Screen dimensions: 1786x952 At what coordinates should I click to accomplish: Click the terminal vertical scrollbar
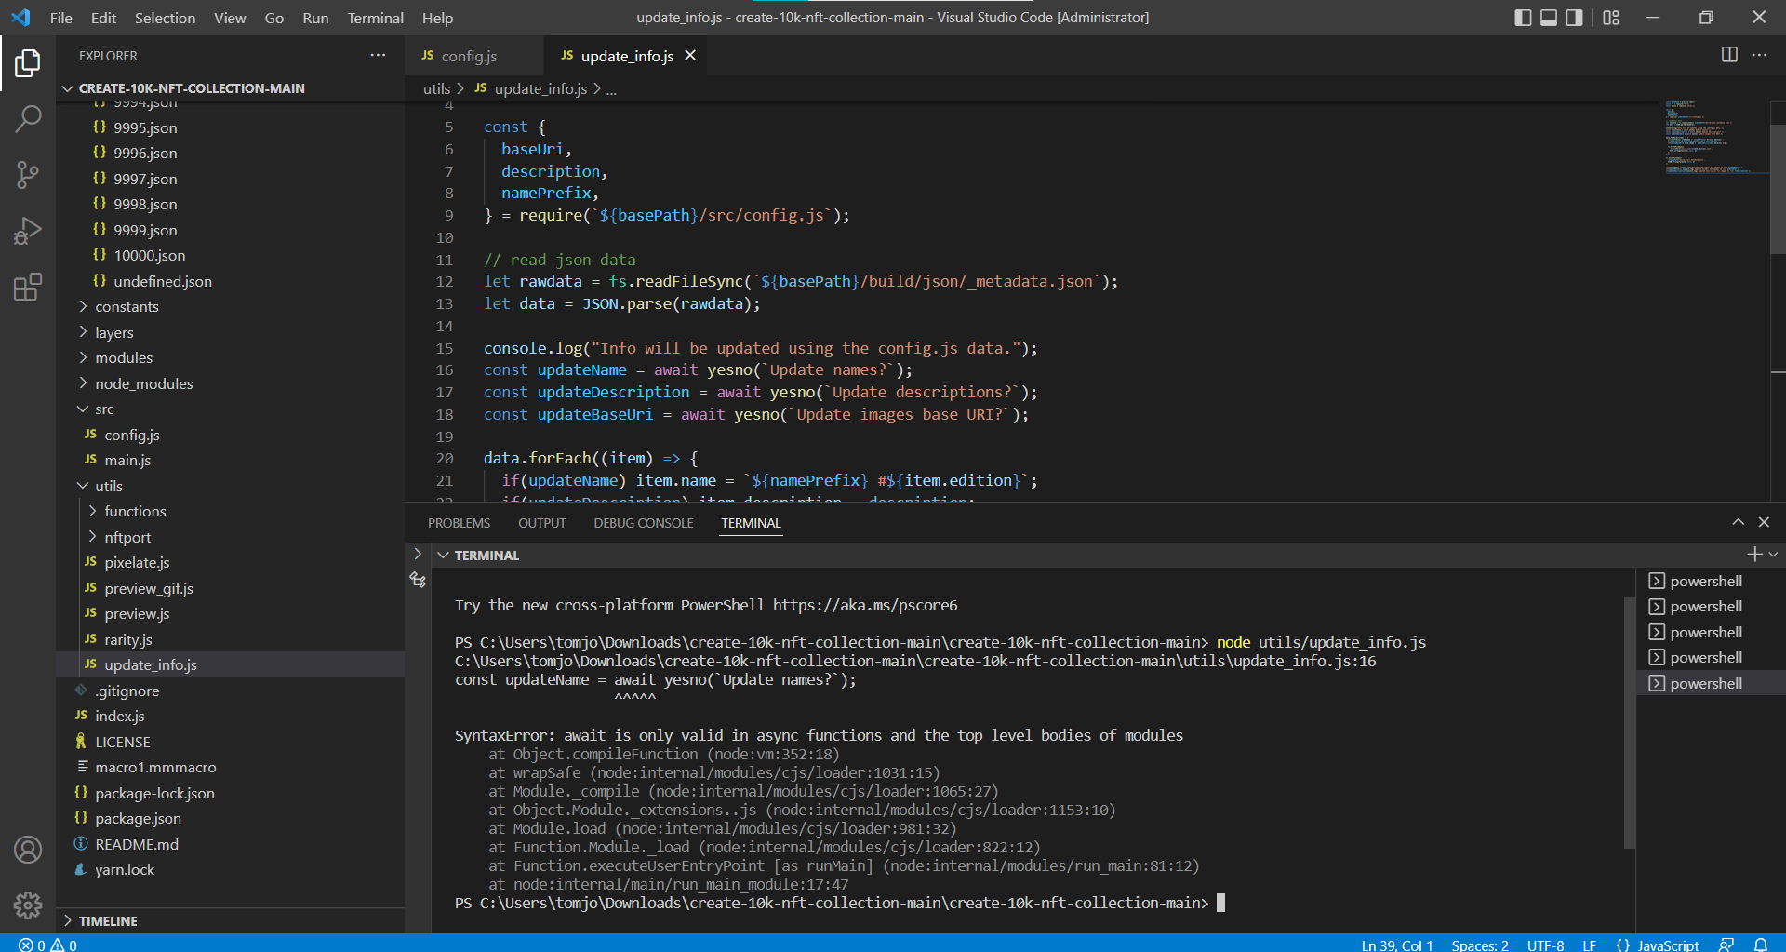[1629, 721]
